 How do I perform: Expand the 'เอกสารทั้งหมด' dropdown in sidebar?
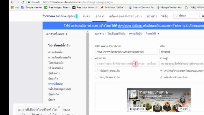pyautogui.click(x=56, y=34)
